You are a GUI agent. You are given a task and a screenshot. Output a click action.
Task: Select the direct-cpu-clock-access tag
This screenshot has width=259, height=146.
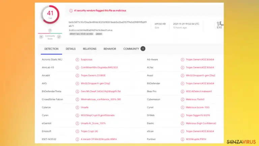[81, 34]
